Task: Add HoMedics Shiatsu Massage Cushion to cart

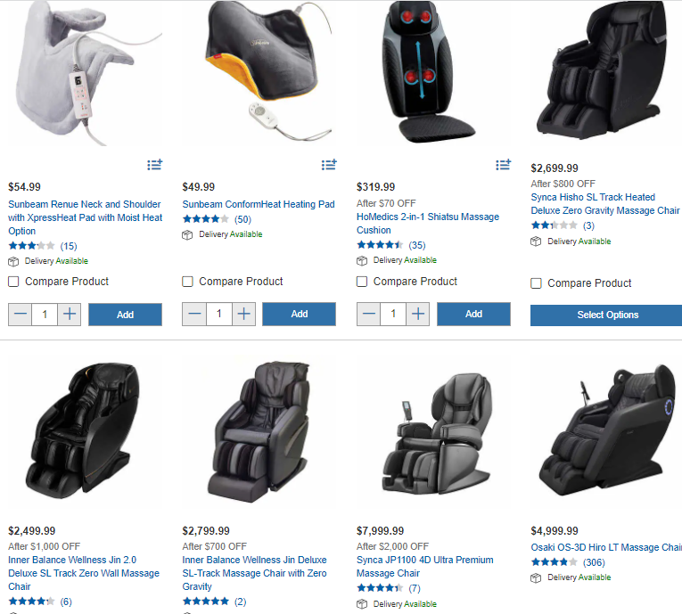Action: click(x=473, y=314)
